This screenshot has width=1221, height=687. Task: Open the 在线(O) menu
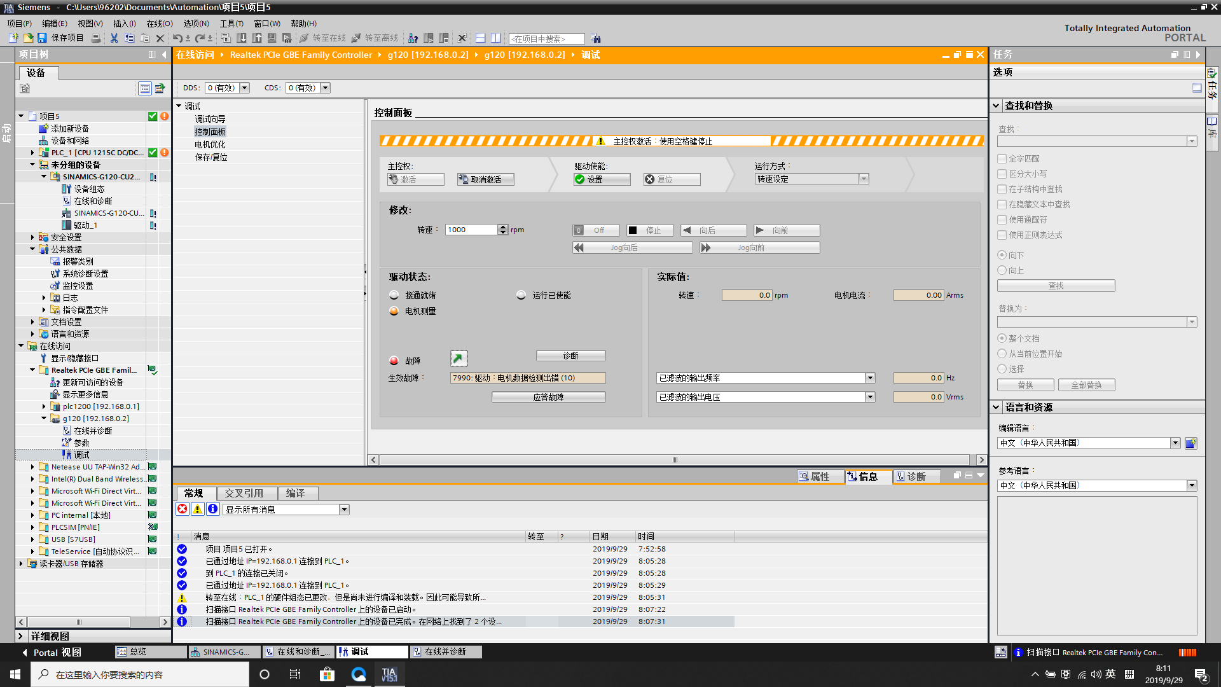160,24
